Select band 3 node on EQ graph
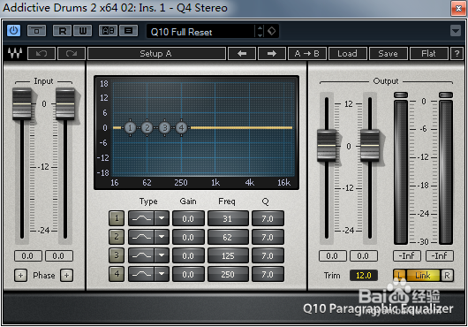The height and width of the screenshot is (327, 468). point(164,128)
